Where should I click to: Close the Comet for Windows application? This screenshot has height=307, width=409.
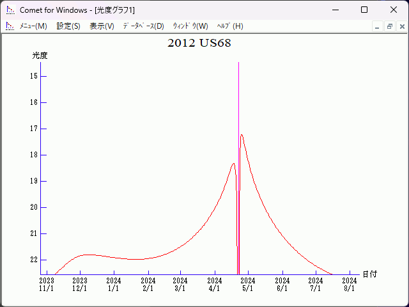pos(393,10)
